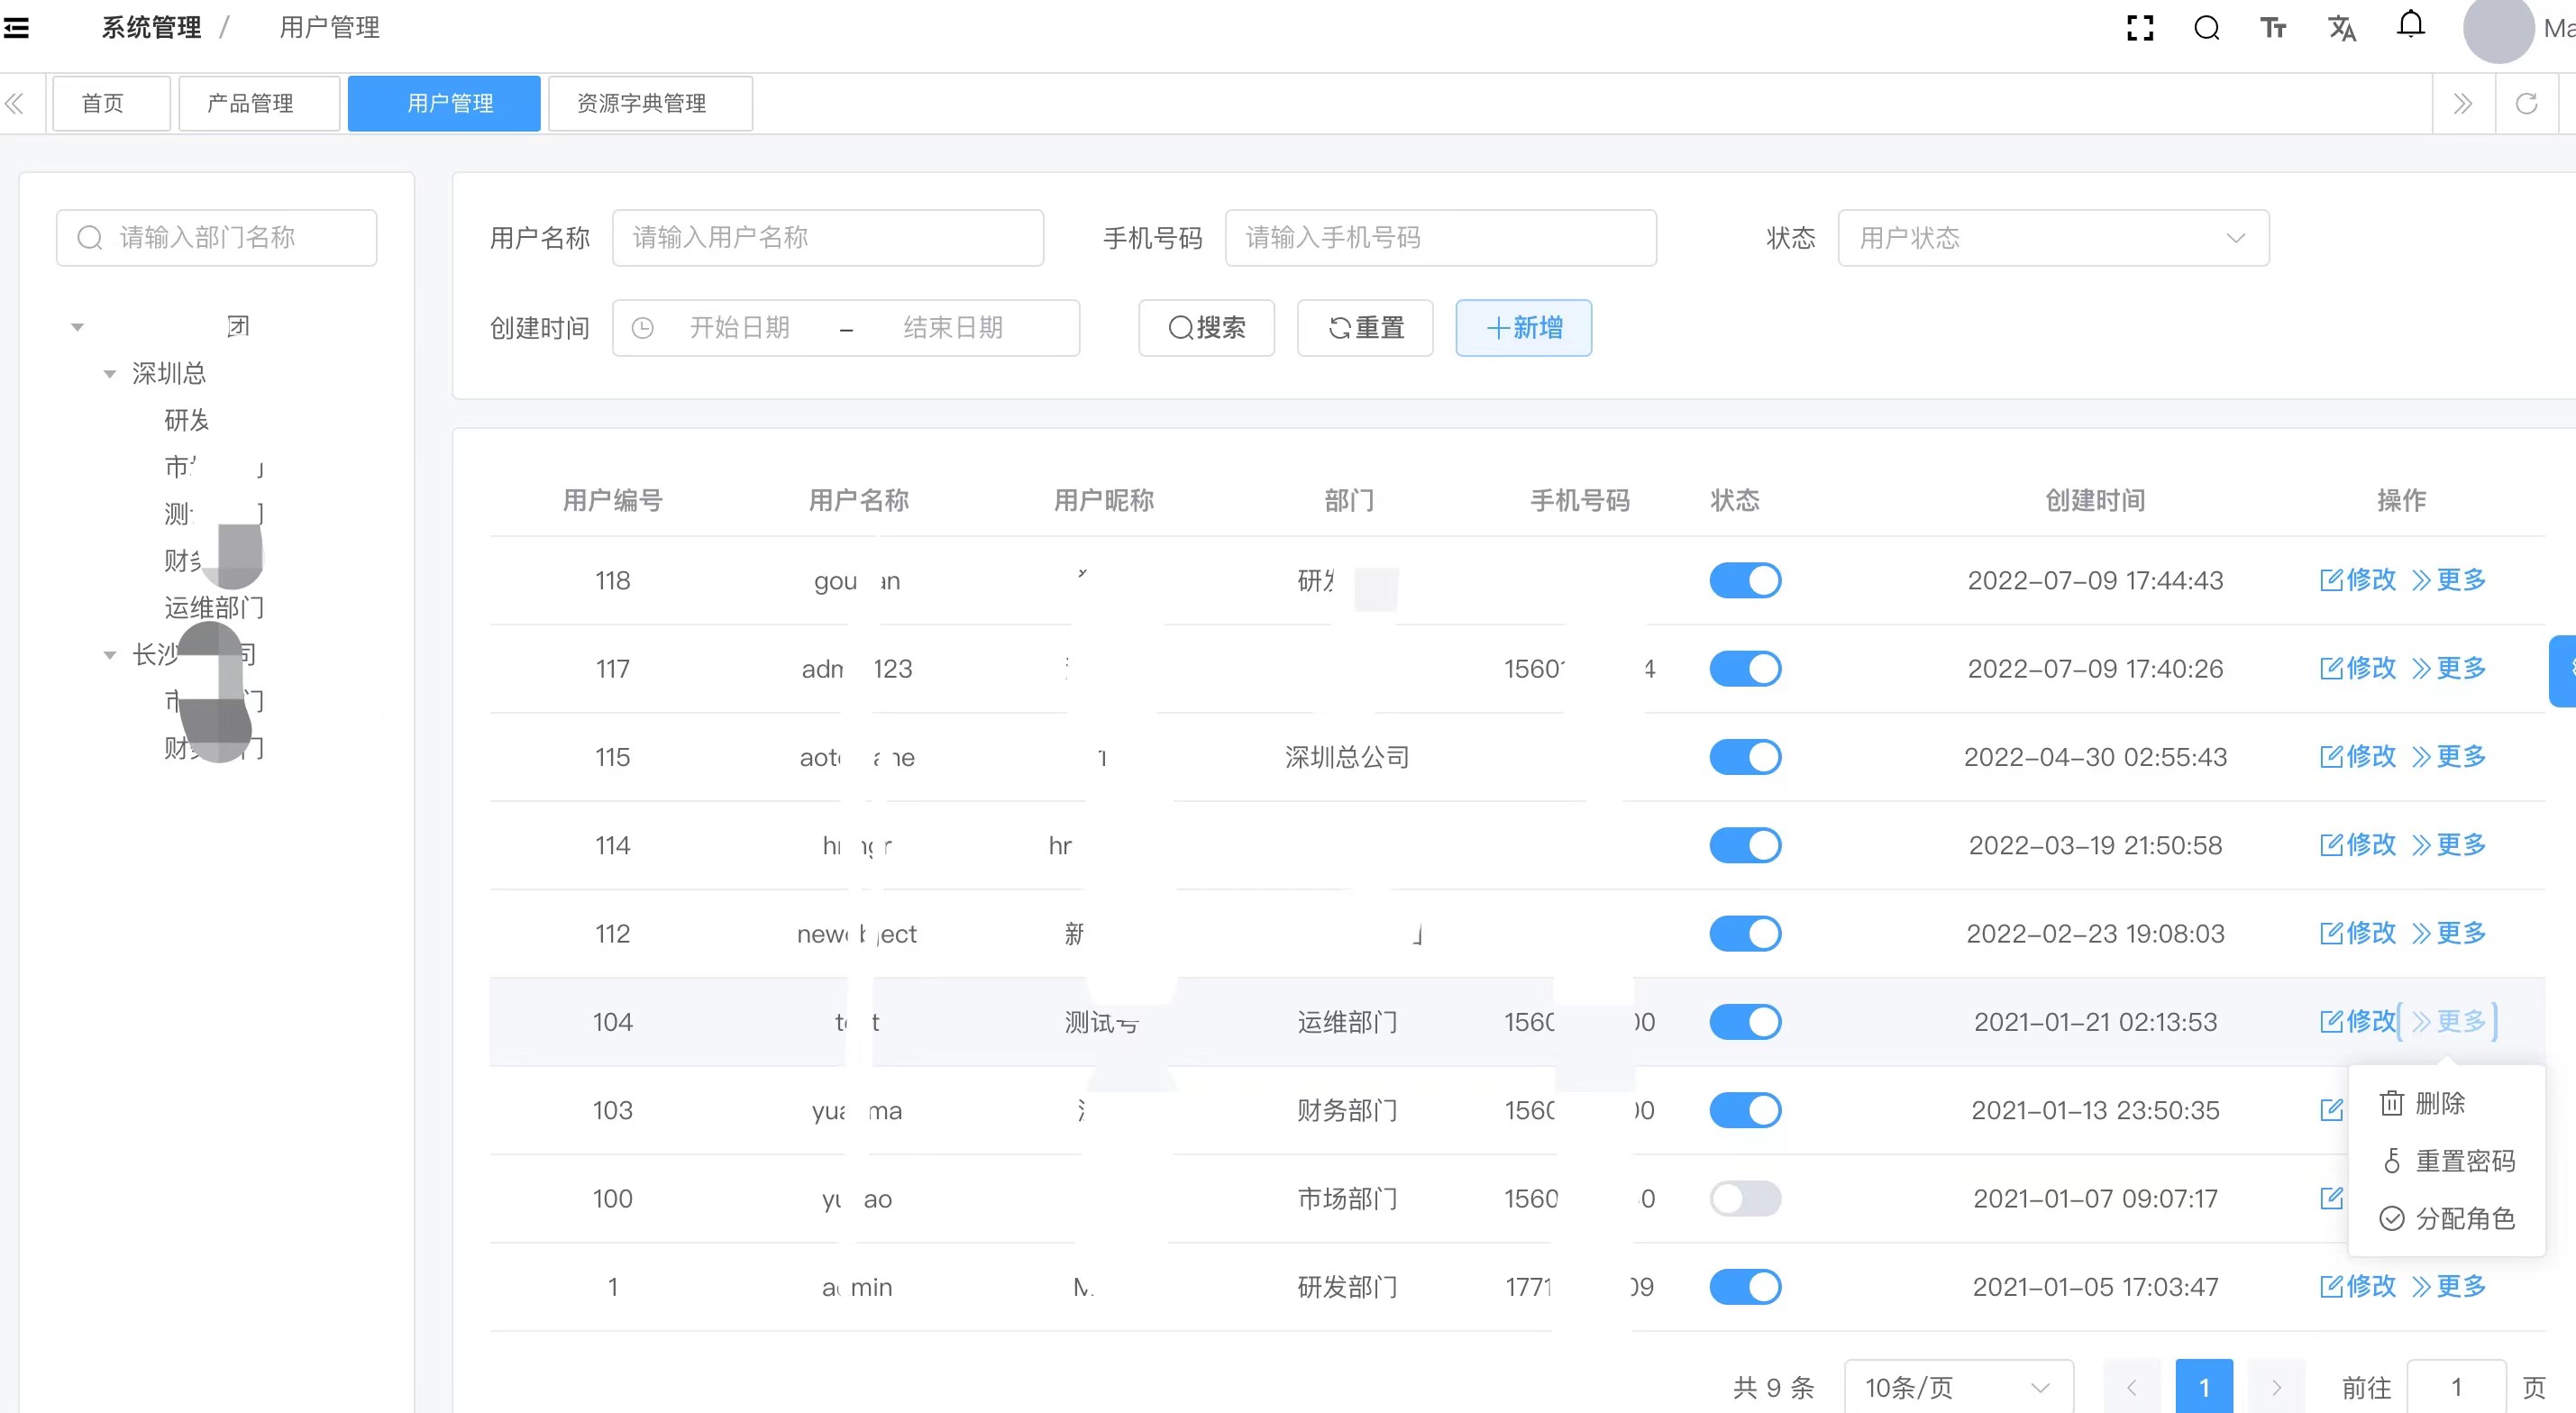
Task: Click the 开始日期 date field
Action: pyautogui.click(x=740, y=328)
